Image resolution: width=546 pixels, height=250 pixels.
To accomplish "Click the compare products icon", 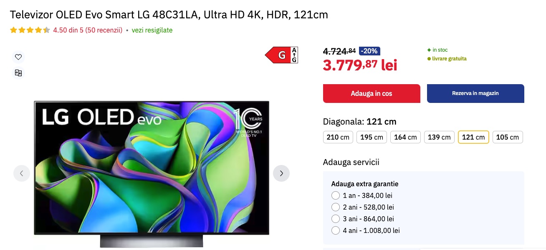I will [18, 73].
